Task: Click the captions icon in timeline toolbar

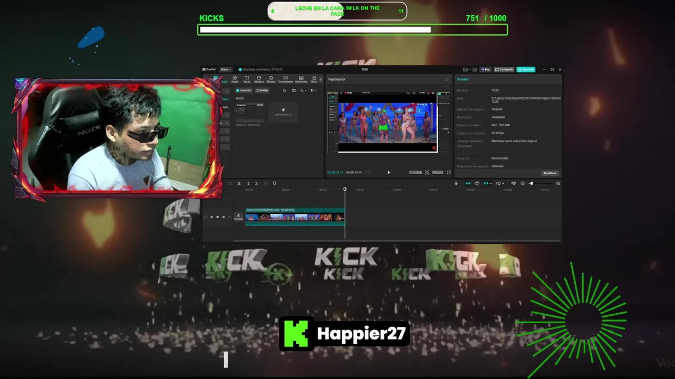Action: [x=514, y=183]
